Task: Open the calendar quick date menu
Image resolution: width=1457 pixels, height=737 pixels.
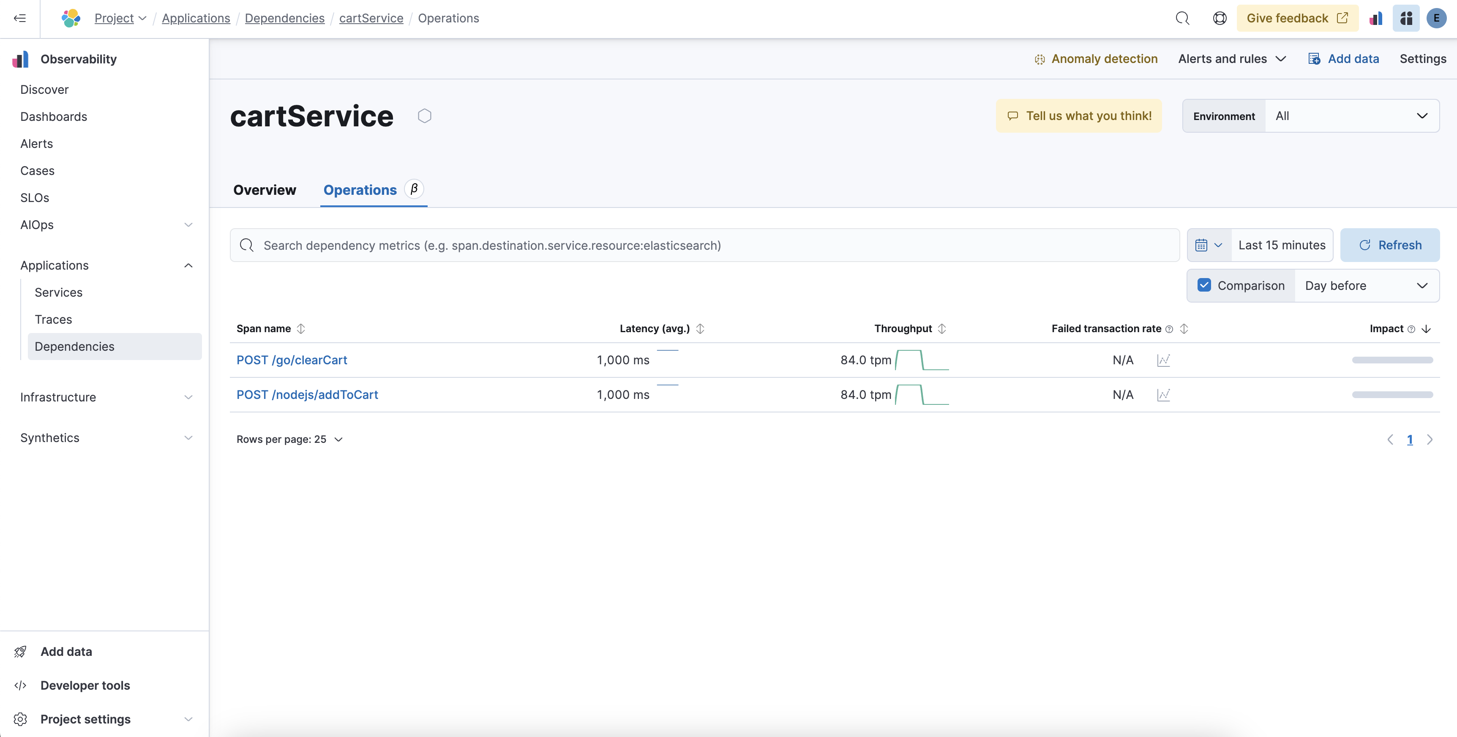Action: (x=1209, y=245)
